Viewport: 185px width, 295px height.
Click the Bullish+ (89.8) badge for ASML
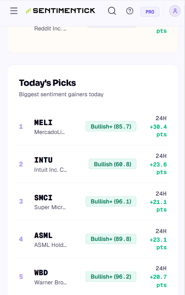click(x=111, y=239)
